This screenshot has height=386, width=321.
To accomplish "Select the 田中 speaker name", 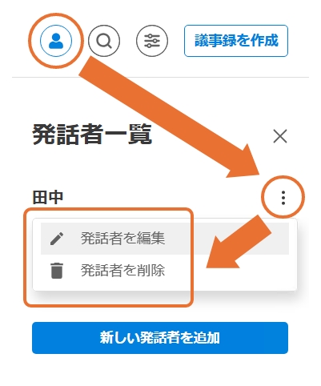I will click(x=48, y=198).
